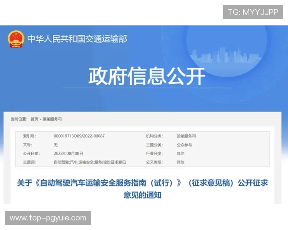The height and width of the screenshot is (230, 288).
Task: Select the 公开日期 label
Action: (x=31, y=153)
